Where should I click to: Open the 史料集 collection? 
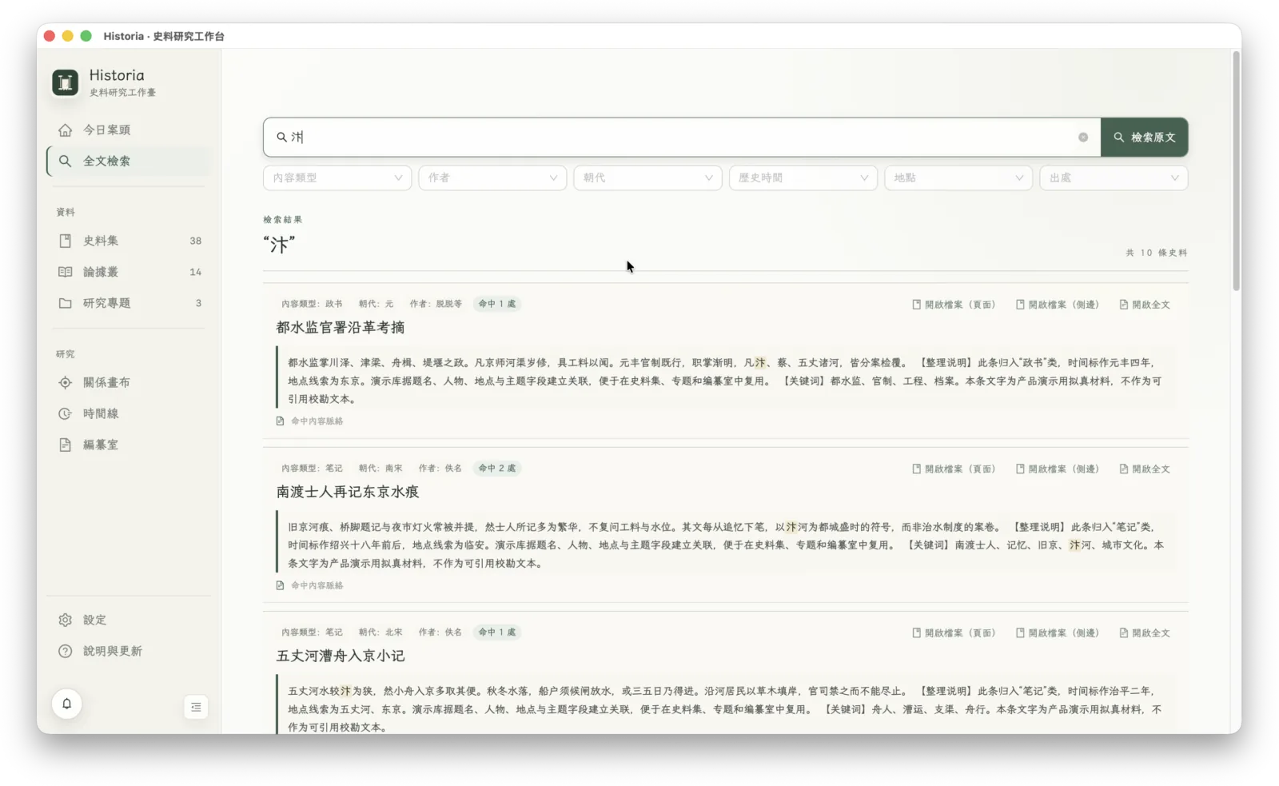point(129,241)
